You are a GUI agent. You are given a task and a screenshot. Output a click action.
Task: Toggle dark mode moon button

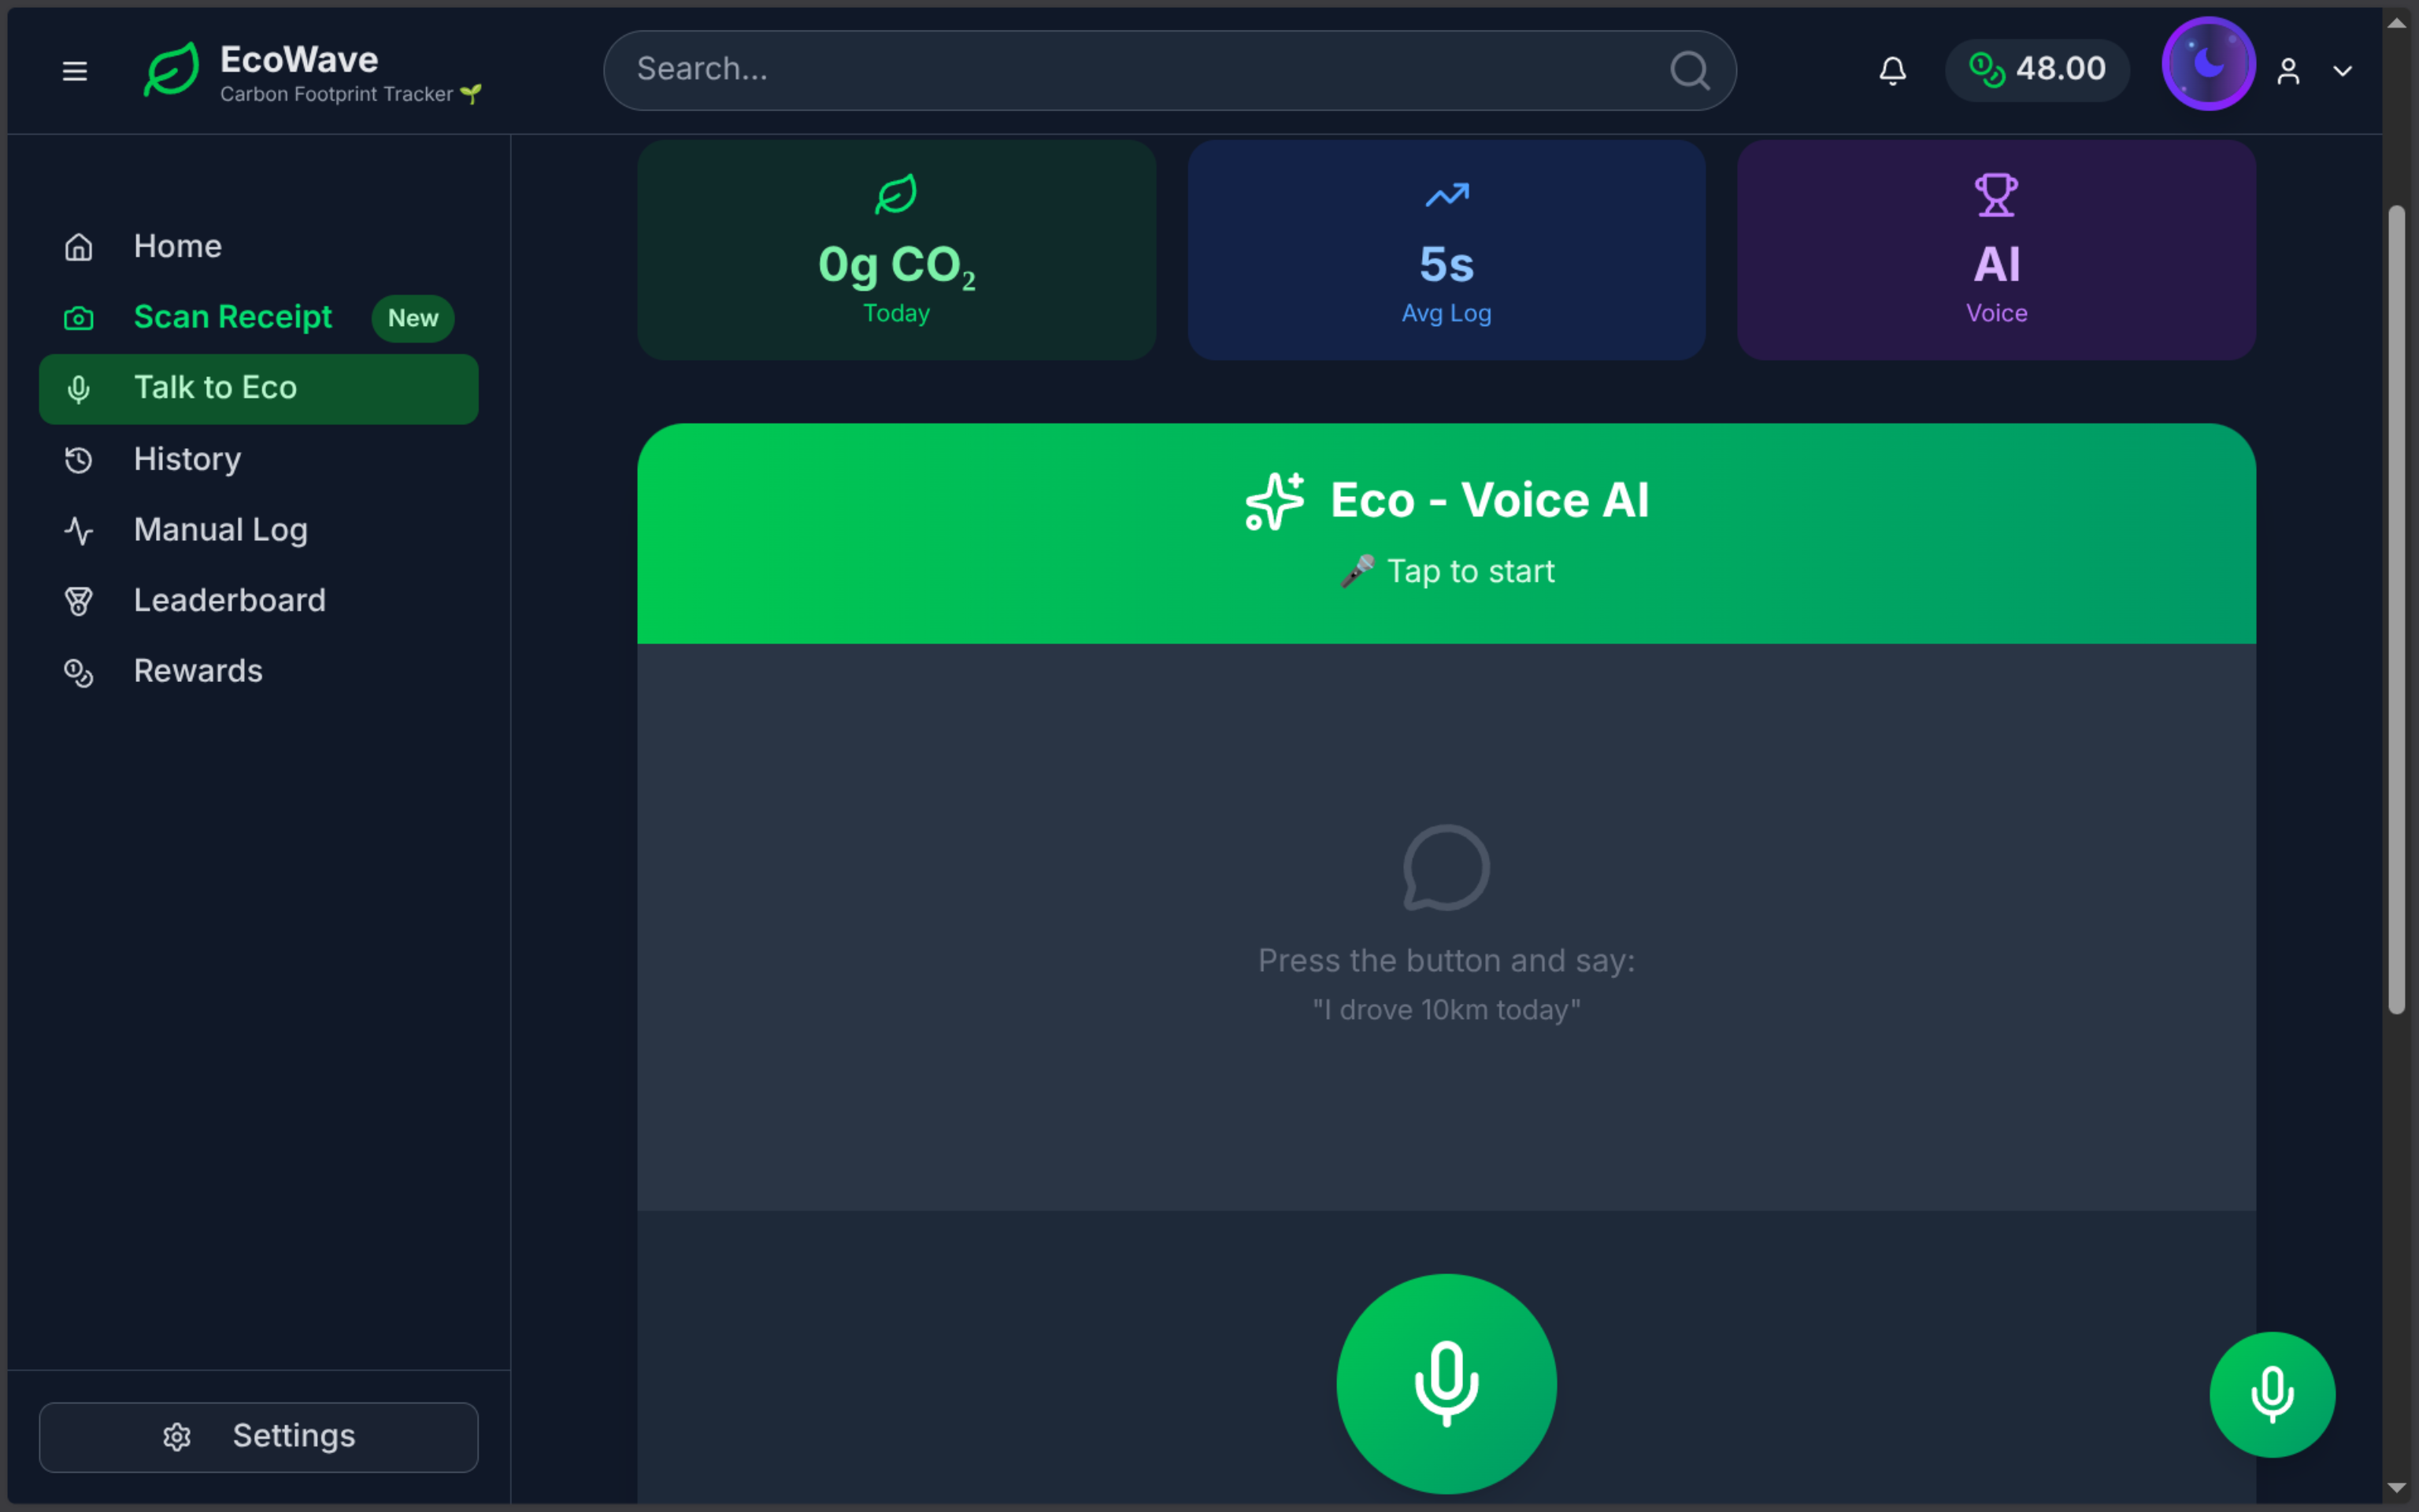coord(2208,64)
